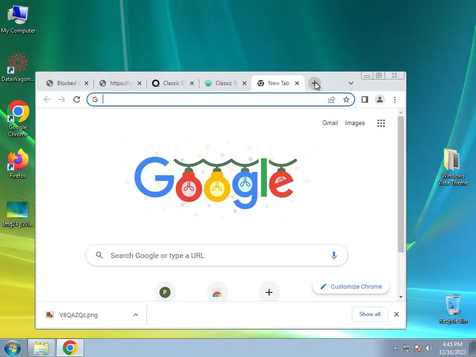The width and height of the screenshot is (476, 357).
Task: Go back with the back arrow
Action: tap(47, 99)
